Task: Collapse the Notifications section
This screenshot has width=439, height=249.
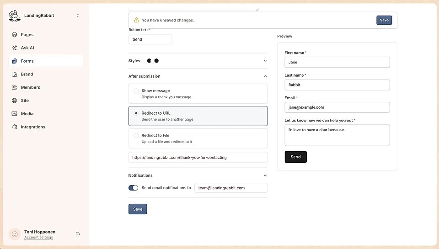Action: tap(265, 175)
